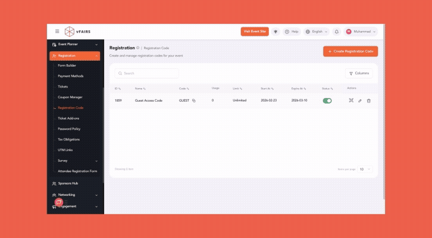Click the hamburger menu icon
This screenshot has height=238, width=432.
[x=57, y=31]
